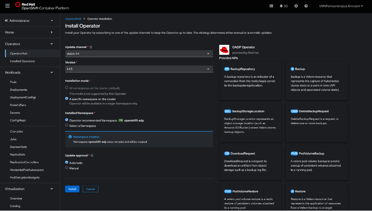Click the plus import icon in header
This screenshot has width=372, height=211.
(x=296, y=6)
